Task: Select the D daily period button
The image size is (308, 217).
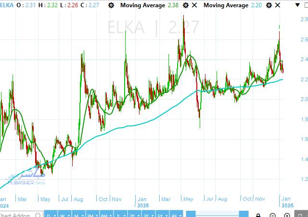Action: coord(50,214)
